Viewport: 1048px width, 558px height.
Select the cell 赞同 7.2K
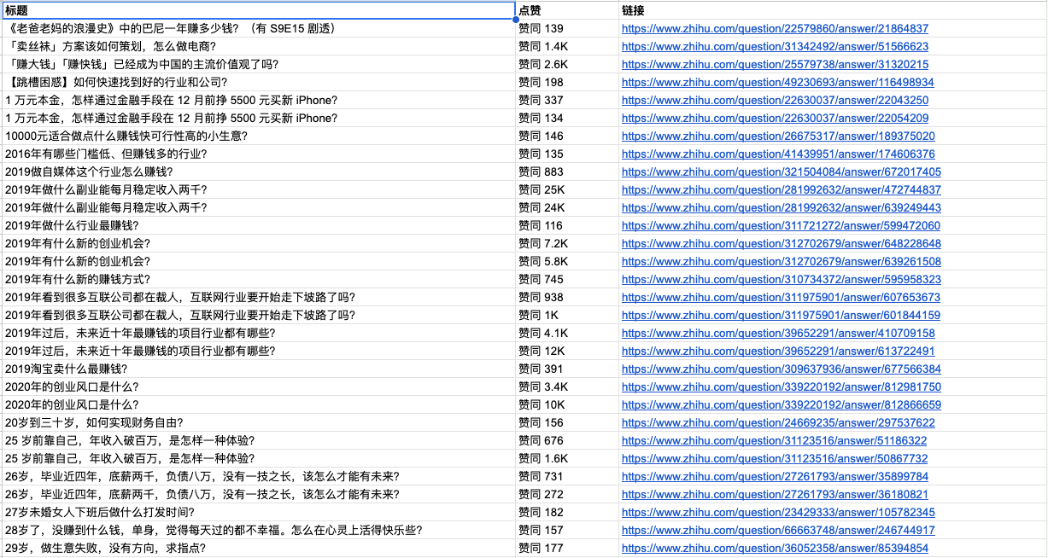click(x=567, y=243)
